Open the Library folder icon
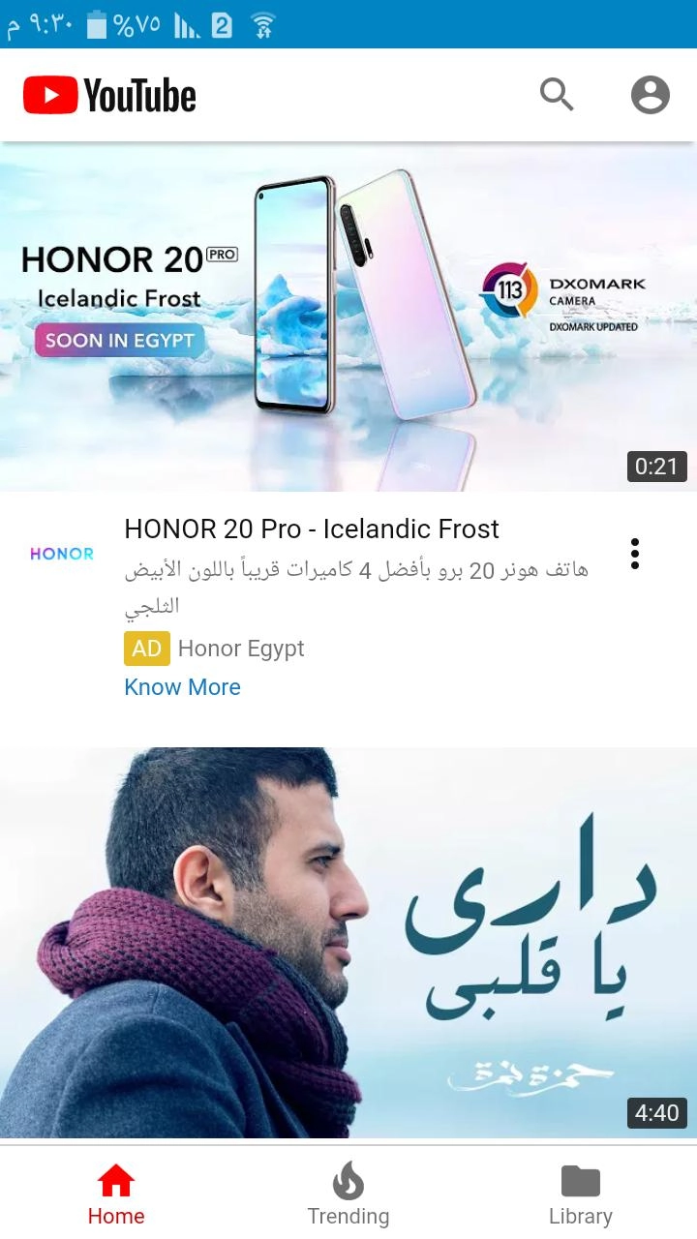This screenshot has width=697, height=1239. pos(581,1181)
